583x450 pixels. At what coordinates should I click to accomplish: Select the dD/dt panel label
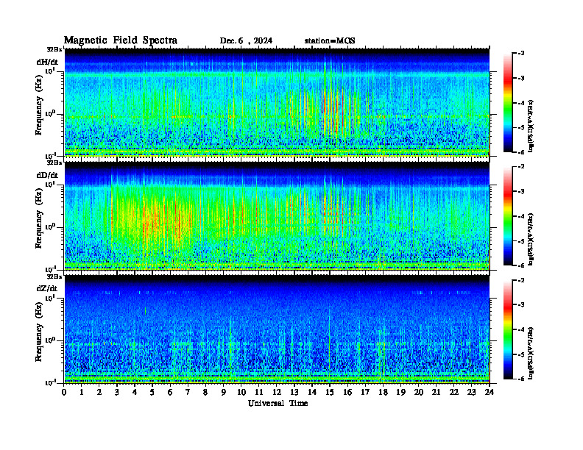pyautogui.click(x=47, y=175)
